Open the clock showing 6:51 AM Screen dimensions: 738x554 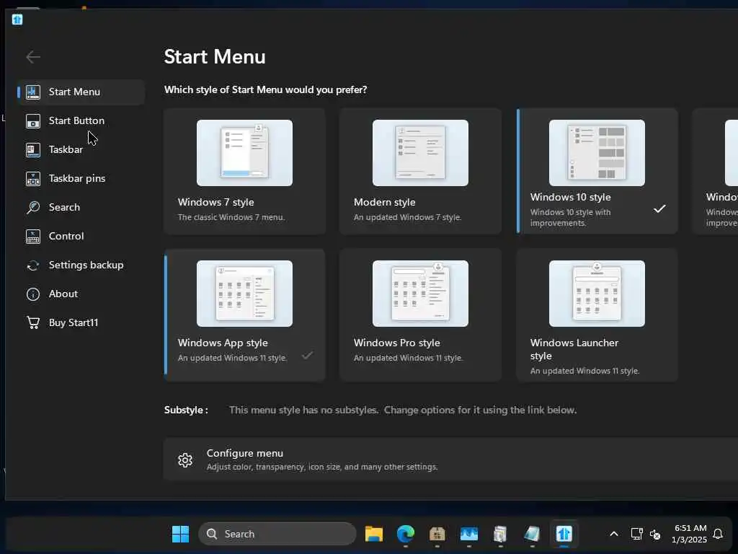pos(690,534)
